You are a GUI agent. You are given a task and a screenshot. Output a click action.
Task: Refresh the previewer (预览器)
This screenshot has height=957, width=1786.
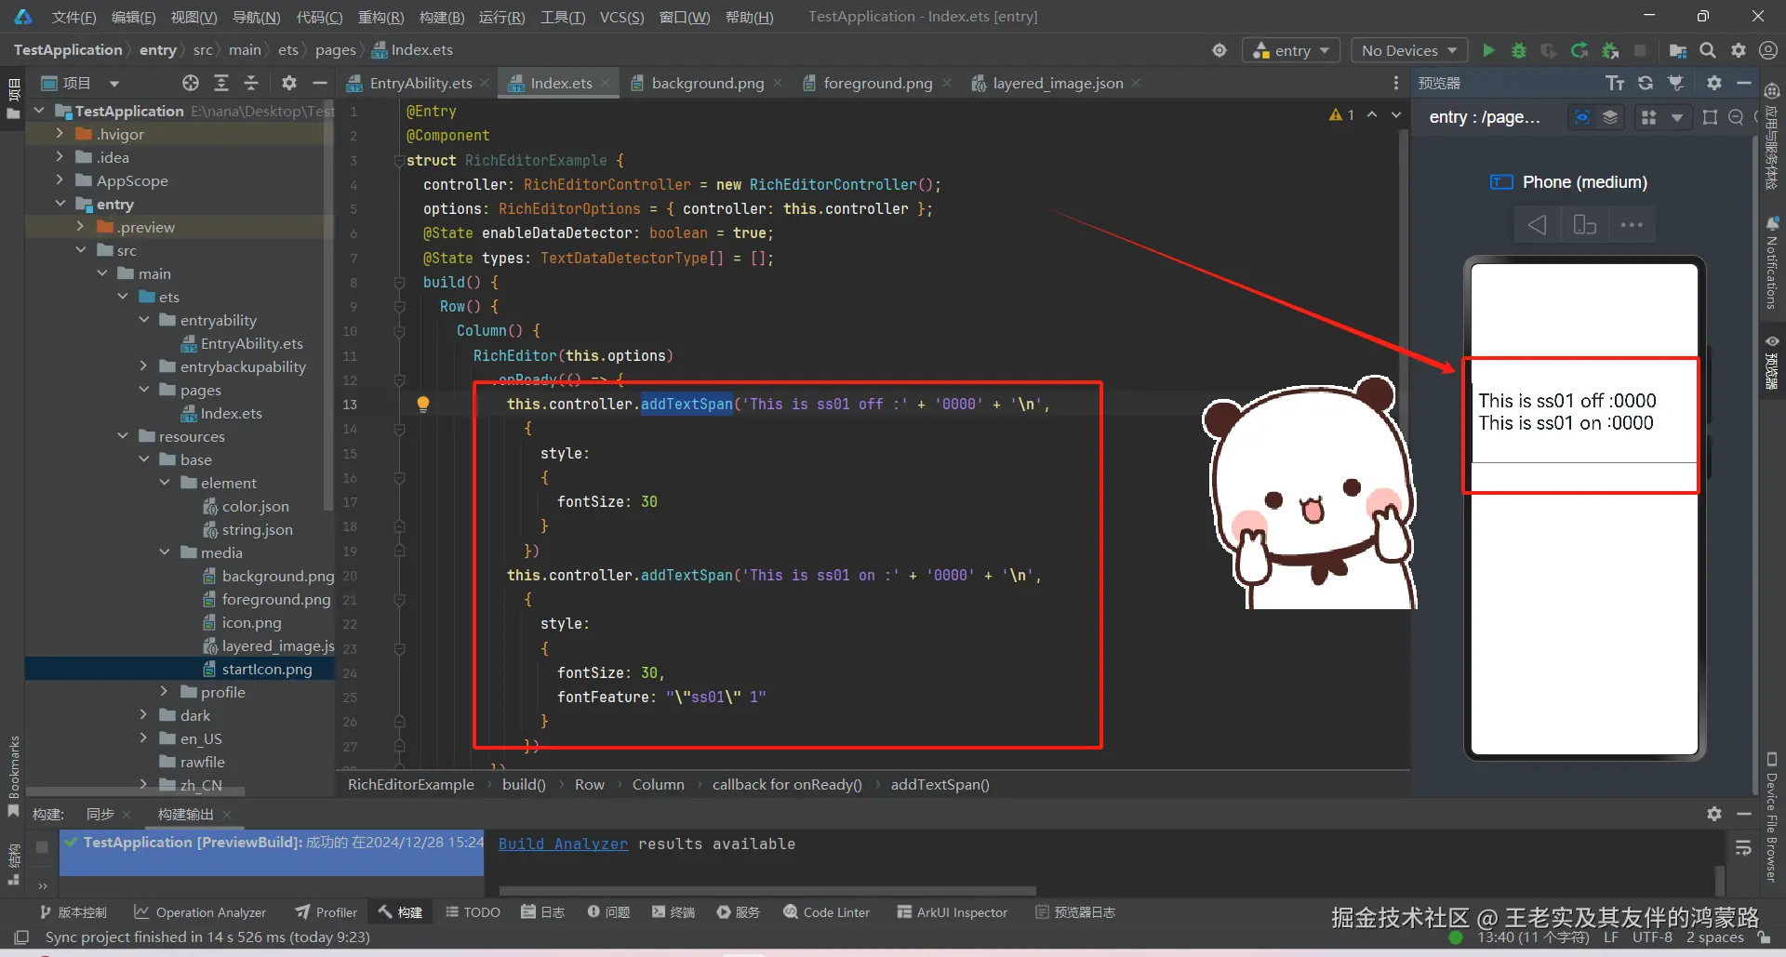[x=1645, y=83]
